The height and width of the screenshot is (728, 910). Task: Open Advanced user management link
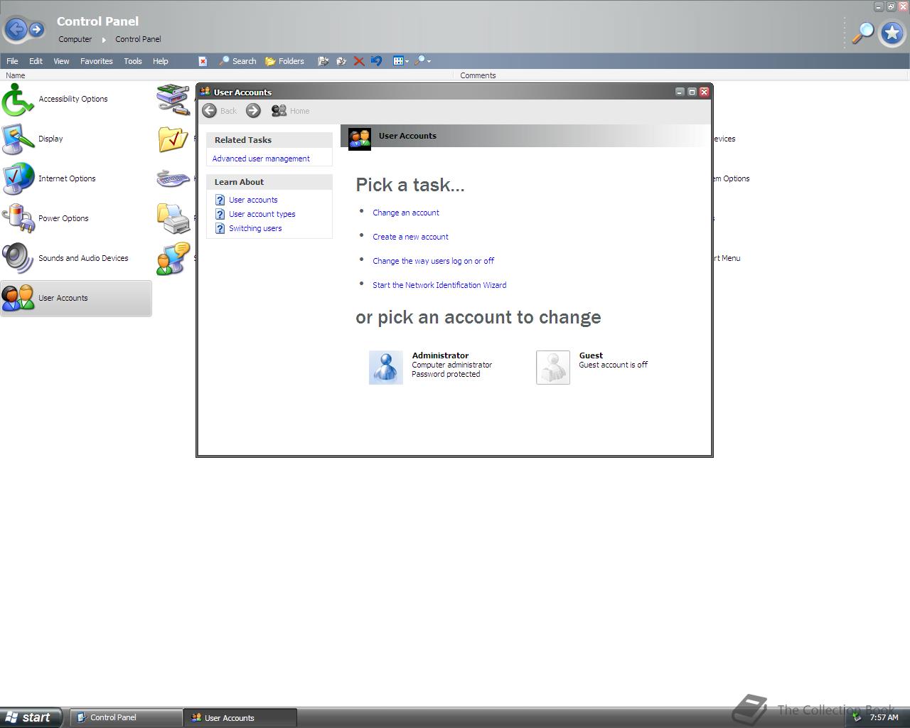261,159
